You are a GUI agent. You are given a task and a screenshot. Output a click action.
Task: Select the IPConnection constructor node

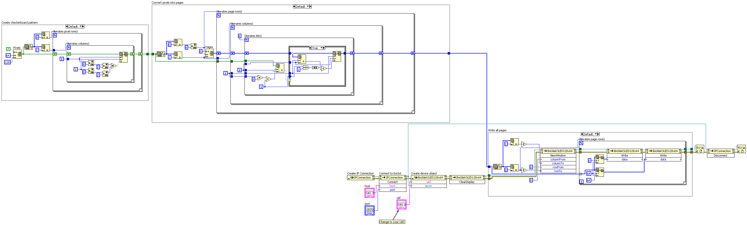[361, 178]
